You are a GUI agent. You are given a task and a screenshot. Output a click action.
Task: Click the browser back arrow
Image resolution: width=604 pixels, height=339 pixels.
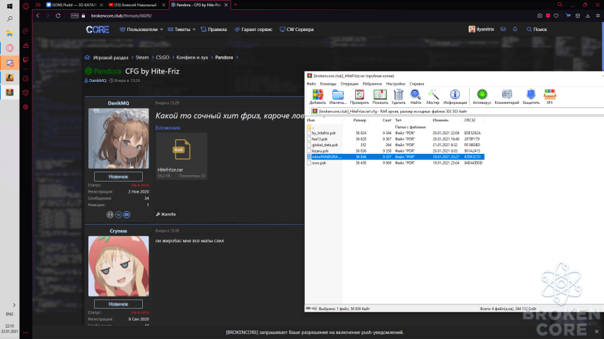tap(37, 16)
